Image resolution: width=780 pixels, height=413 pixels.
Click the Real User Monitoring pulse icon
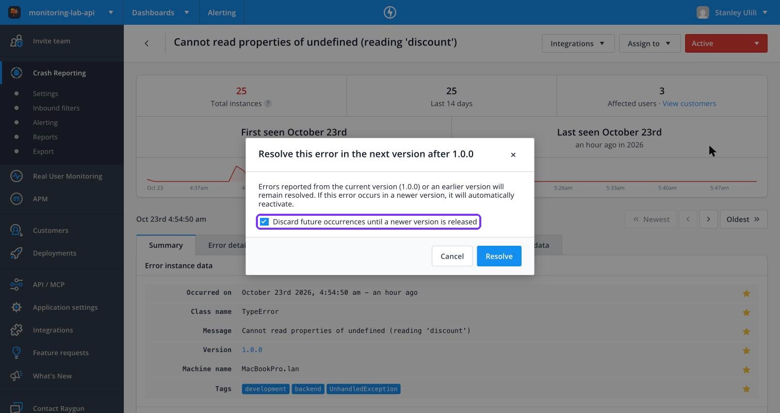click(x=17, y=176)
